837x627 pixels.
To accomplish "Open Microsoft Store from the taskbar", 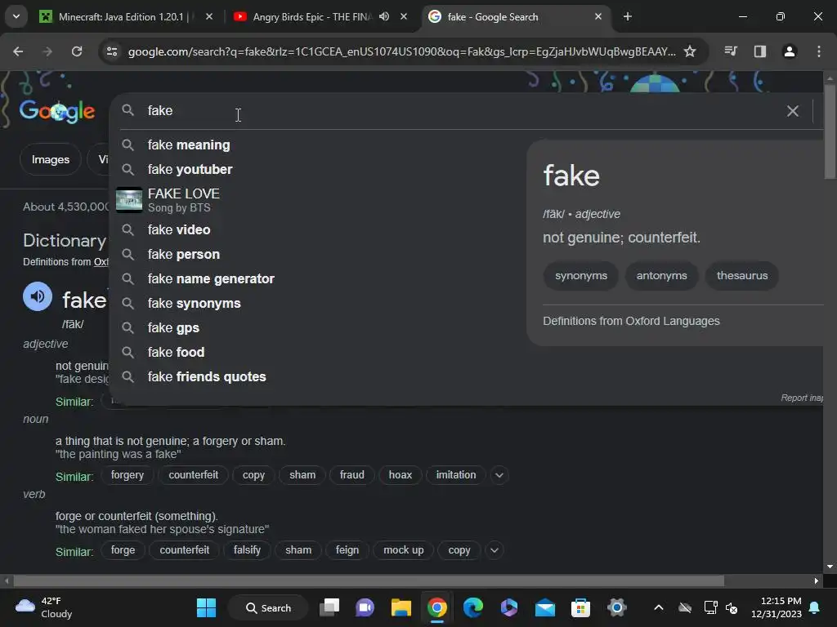I will click(x=581, y=607).
